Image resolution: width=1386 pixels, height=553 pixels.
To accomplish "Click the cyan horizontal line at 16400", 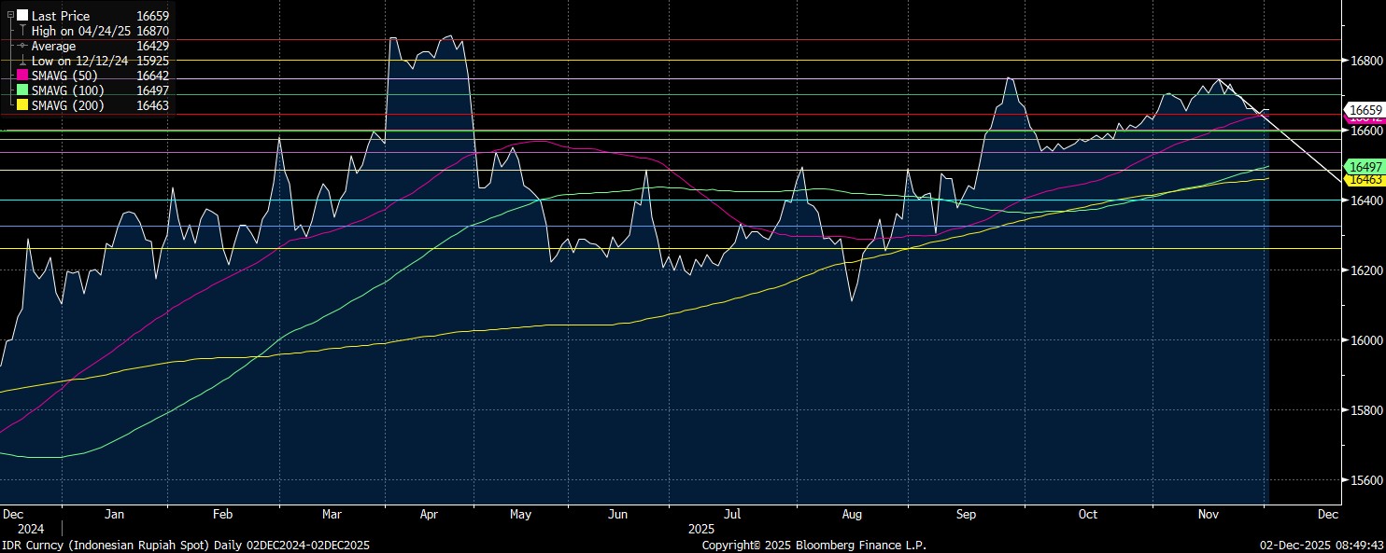I will pyautogui.click(x=654, y=200).
